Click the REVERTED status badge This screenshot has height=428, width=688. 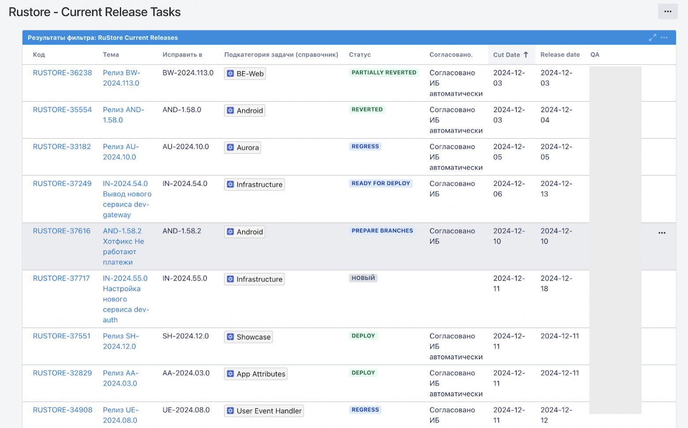pyautogui.click(x=367, y=110)
